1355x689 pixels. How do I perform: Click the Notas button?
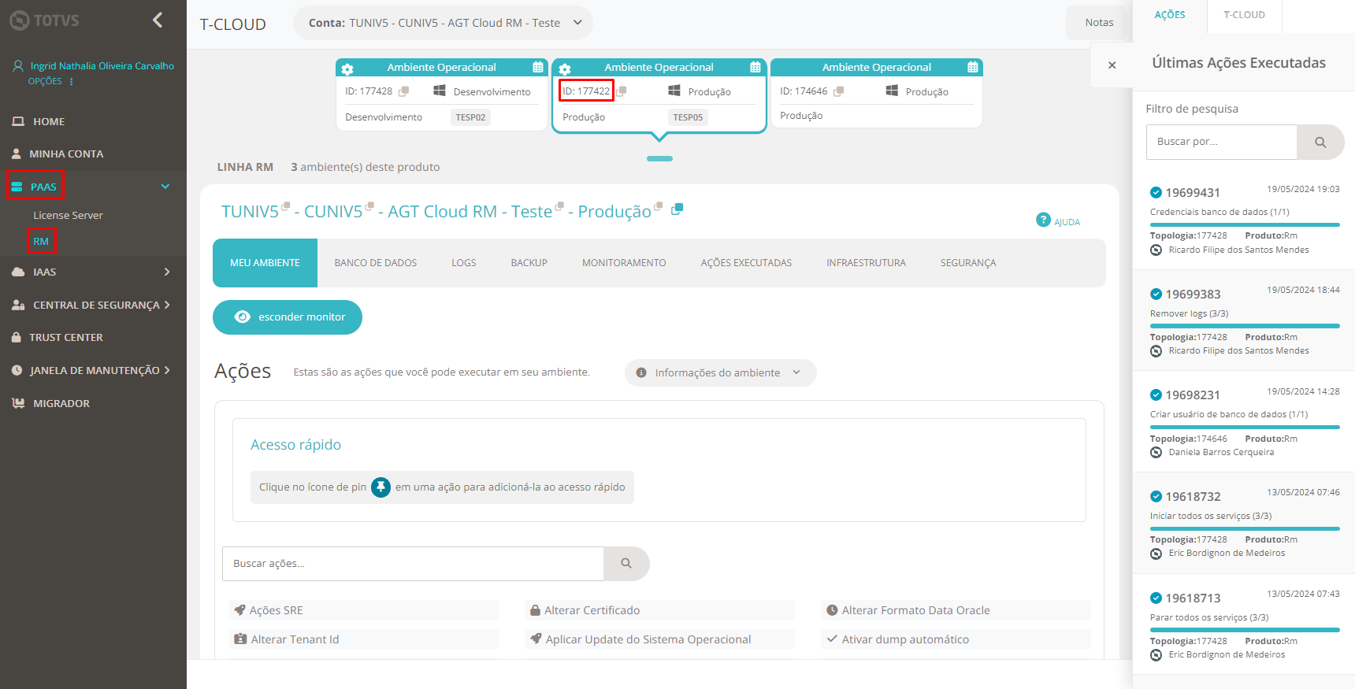pos(1098,23)
